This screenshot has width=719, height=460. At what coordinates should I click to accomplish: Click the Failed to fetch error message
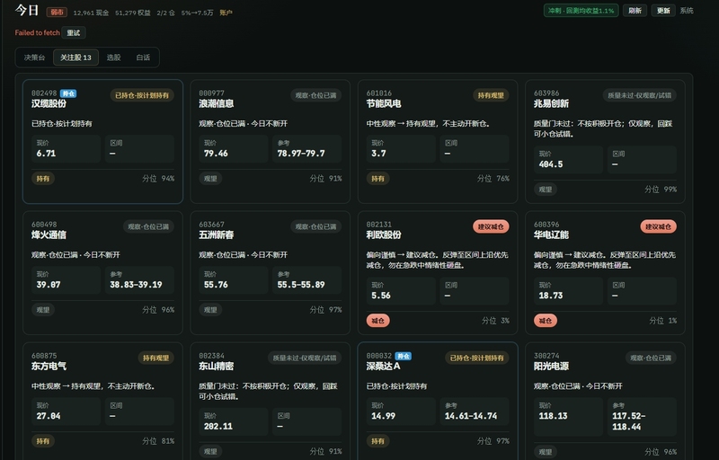coord(37,32)
